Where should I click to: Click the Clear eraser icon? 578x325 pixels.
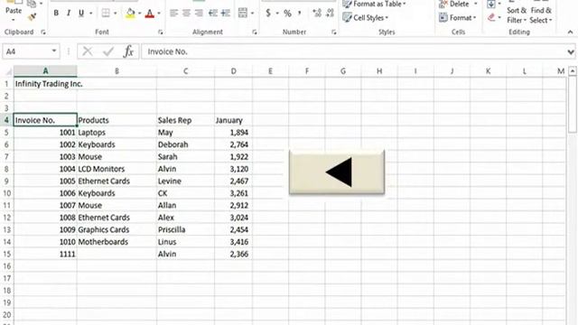(491, 17)
